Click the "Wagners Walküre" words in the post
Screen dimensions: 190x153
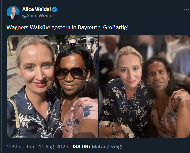[28, 27]
